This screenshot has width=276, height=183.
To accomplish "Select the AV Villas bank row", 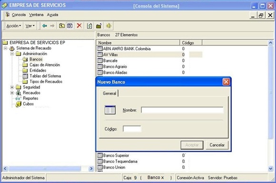I will point(149,55).
